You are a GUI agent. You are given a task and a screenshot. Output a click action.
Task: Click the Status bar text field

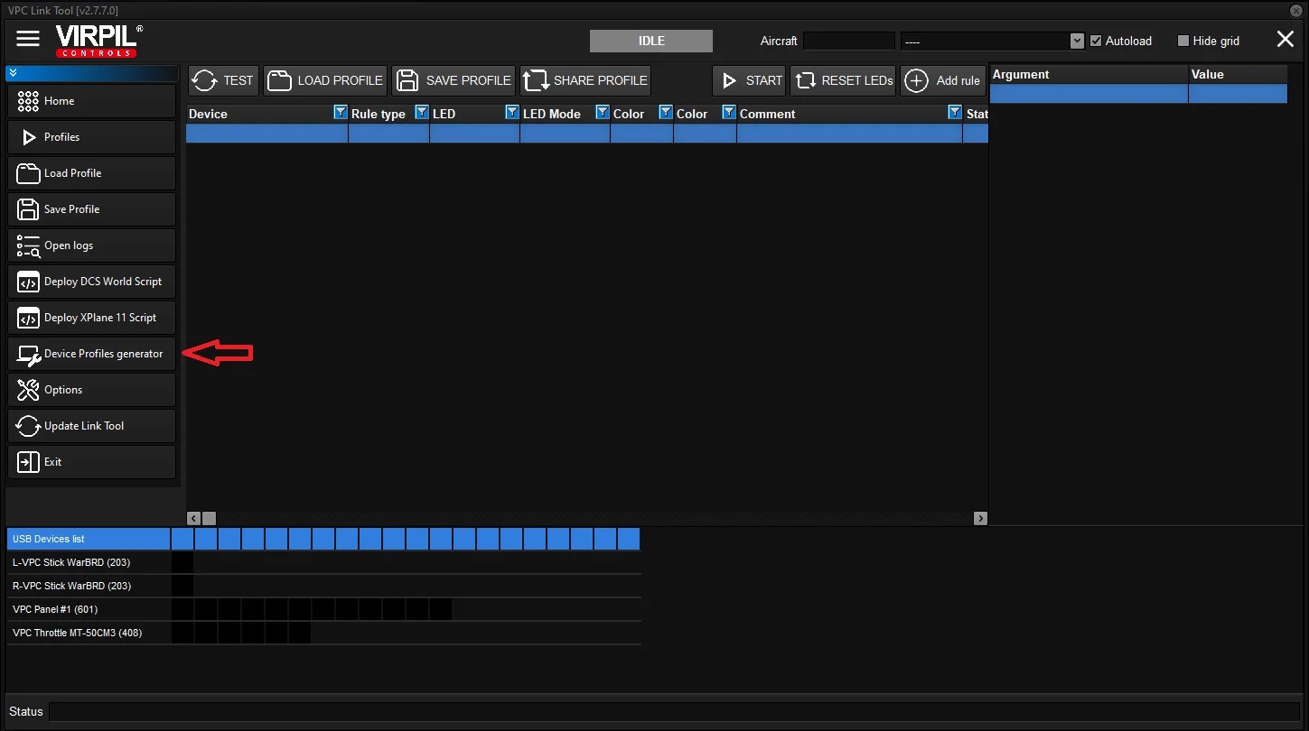674,711
